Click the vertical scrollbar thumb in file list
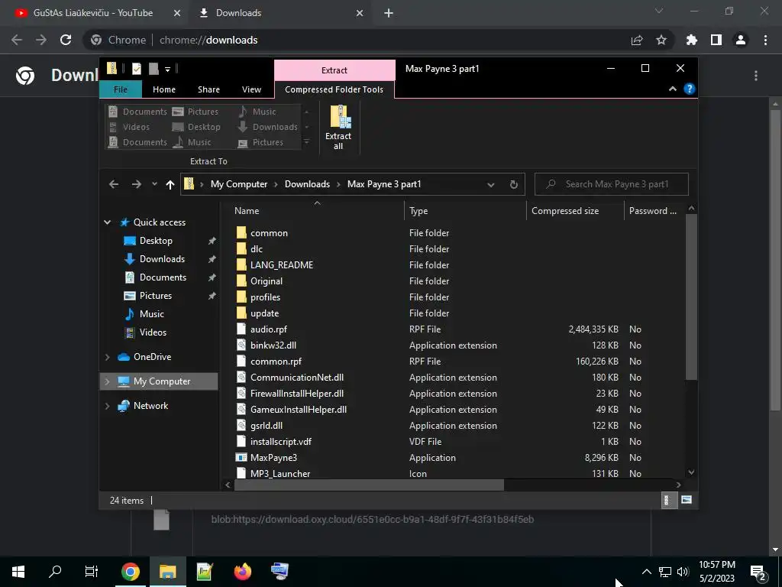This screenshot has height=587, width=782. [691, 297]
